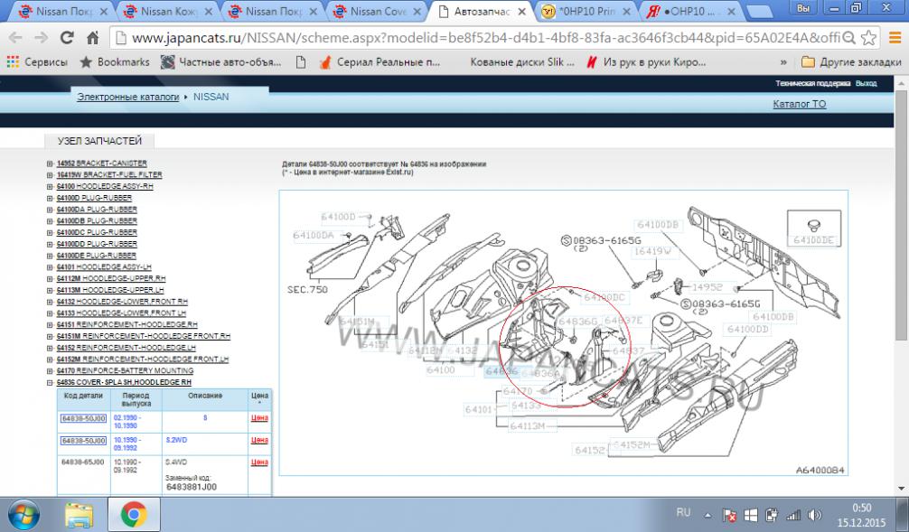Click the Вы profile button
The image size is (909, 532).
tap(803, 8)
